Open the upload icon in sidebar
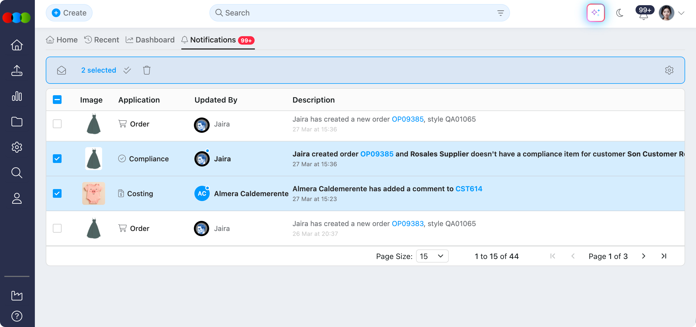 click(x=17, y=70)
